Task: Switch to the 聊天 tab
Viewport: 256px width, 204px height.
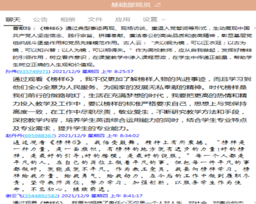Action: [13, 20]
